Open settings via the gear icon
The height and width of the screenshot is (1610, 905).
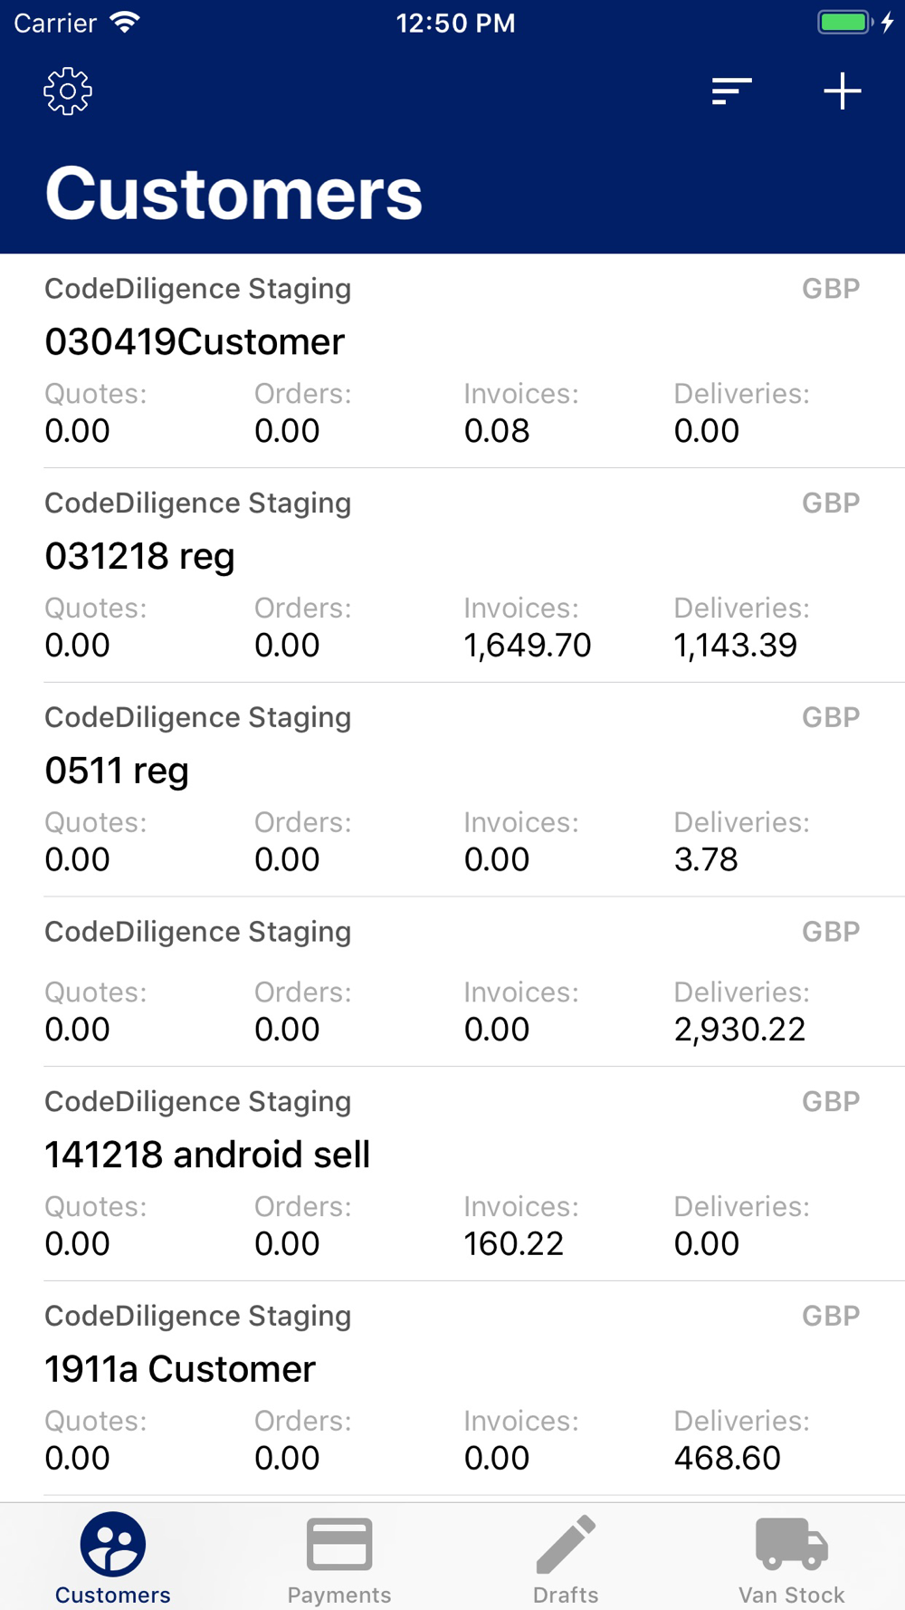tap(68, 91)
